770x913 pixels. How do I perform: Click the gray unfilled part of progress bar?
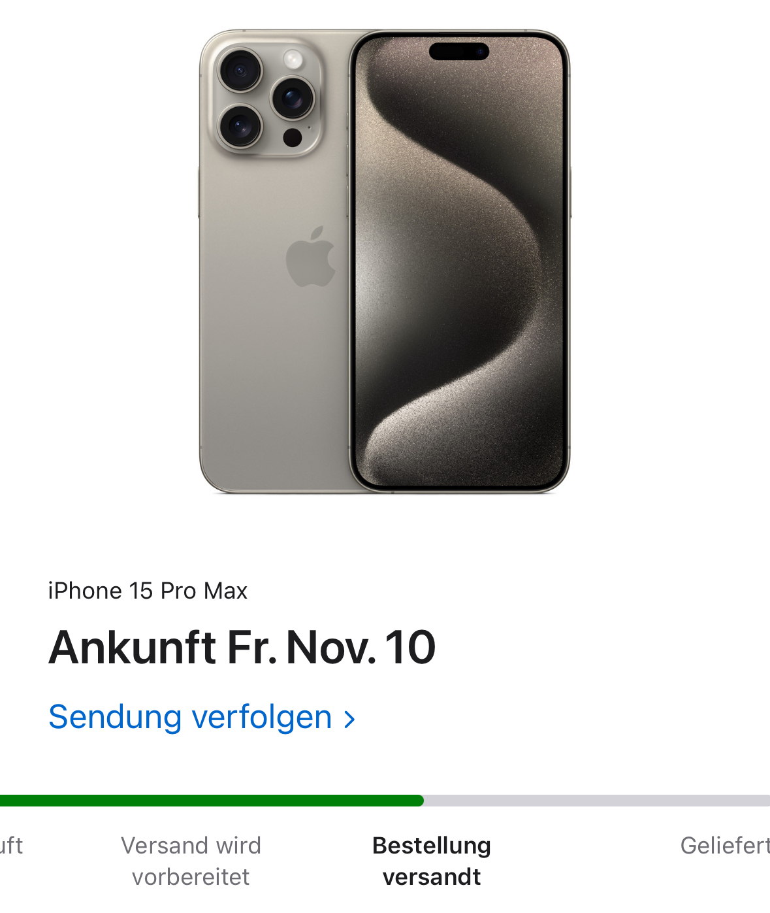point(597,801)
